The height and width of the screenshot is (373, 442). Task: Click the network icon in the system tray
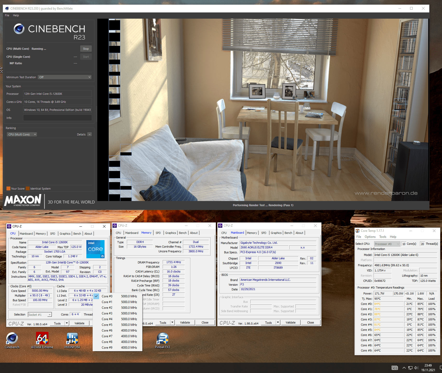point(410,368)
